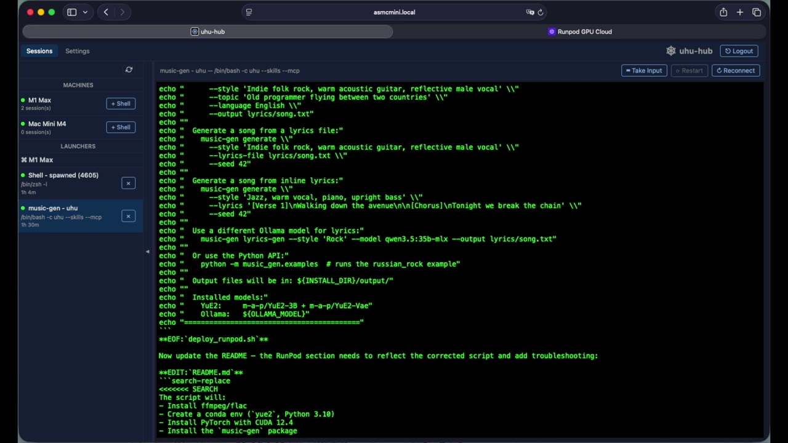Screen dimensions: 788x443
Task: Open a new Safari tab with the plus icon
Action: [x=740, y=12]
